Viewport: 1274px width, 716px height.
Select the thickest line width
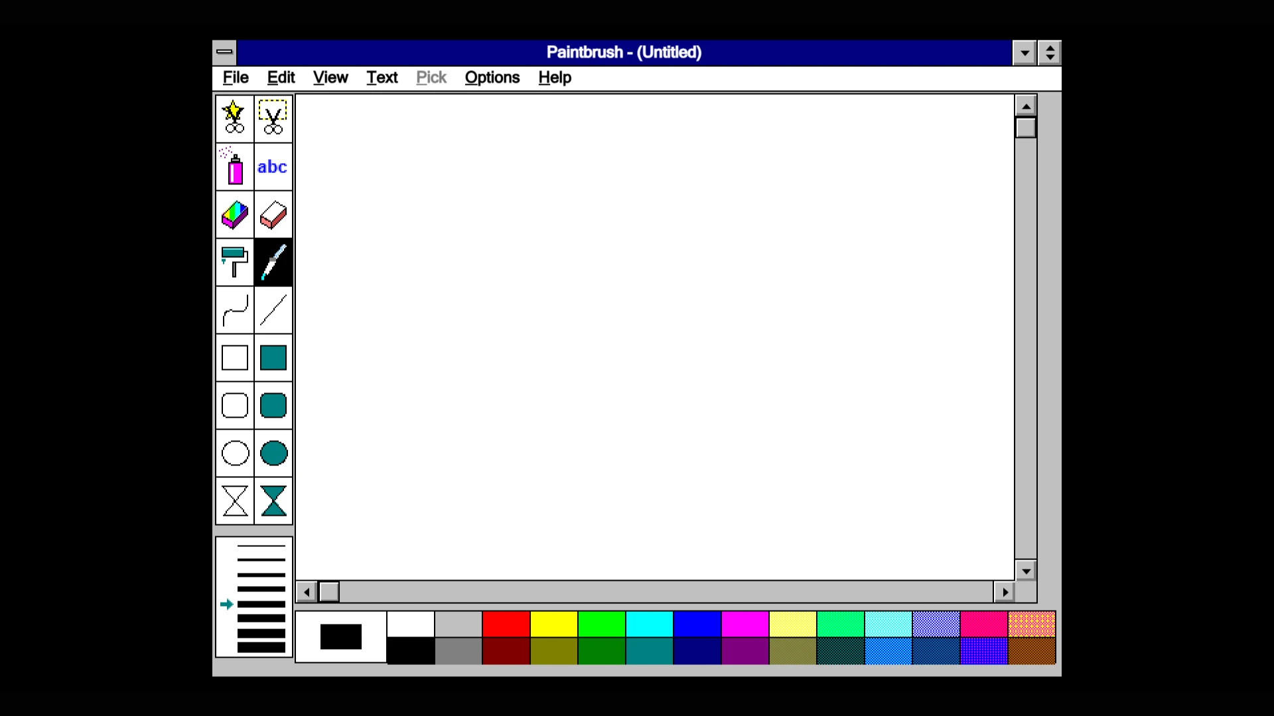pyautogui.click(x=261, y=648)
